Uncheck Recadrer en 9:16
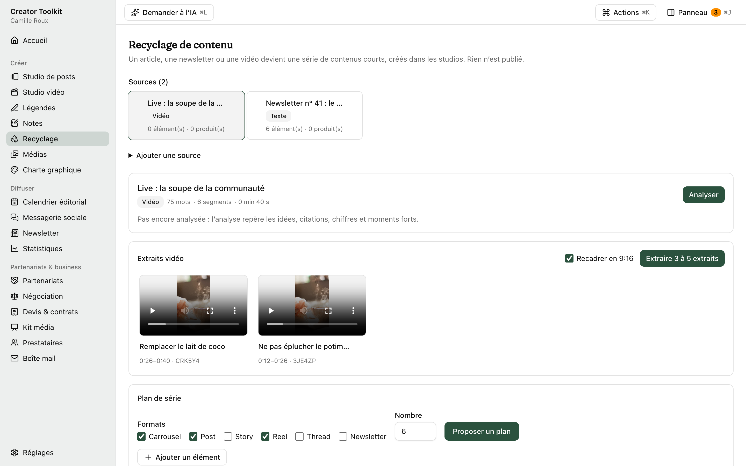The height and width of the screenshot is (466, 746). pos(569,258)
